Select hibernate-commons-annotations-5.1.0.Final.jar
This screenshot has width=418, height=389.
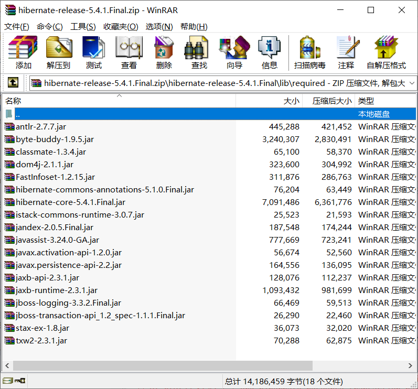click(x=105, y=189)
